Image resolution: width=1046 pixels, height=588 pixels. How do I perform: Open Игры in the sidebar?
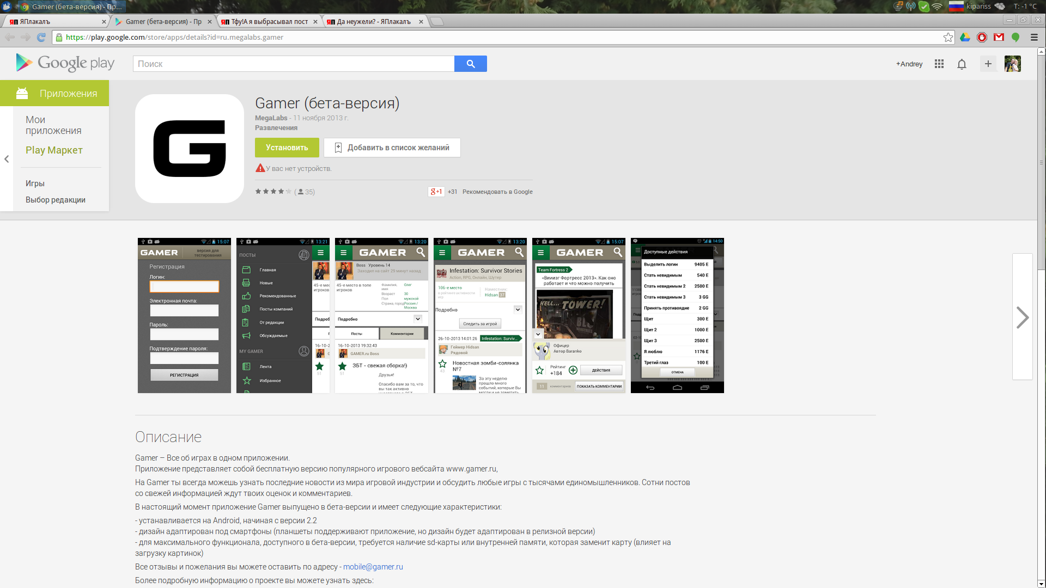(35, 183)
